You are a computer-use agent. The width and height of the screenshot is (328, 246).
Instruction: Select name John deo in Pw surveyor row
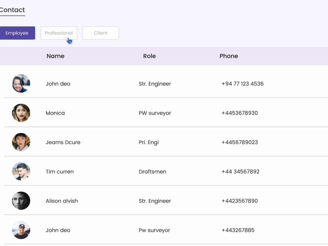(x=58, y=230)
